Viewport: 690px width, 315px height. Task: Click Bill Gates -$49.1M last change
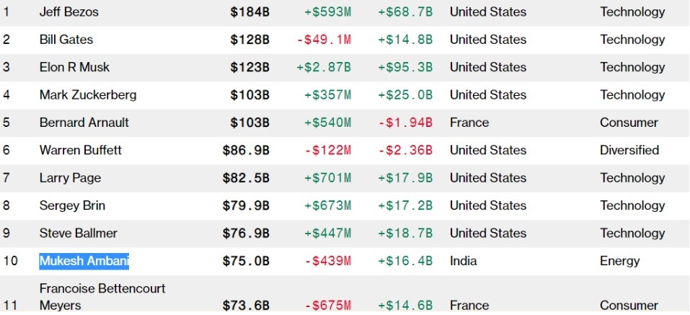(x=324, y=40)
